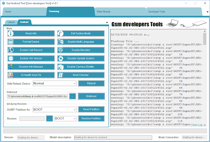Click the log timestamp 02/03/2018 04:29:25
Image resolution: width=210 pixels, height=142 pixels.
point(127,35)
